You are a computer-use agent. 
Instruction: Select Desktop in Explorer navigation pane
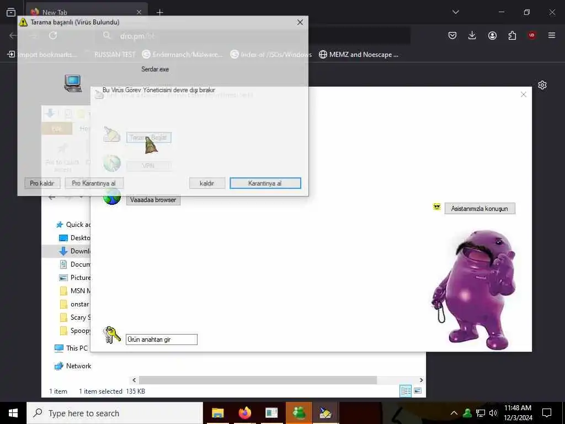[74, 238]
